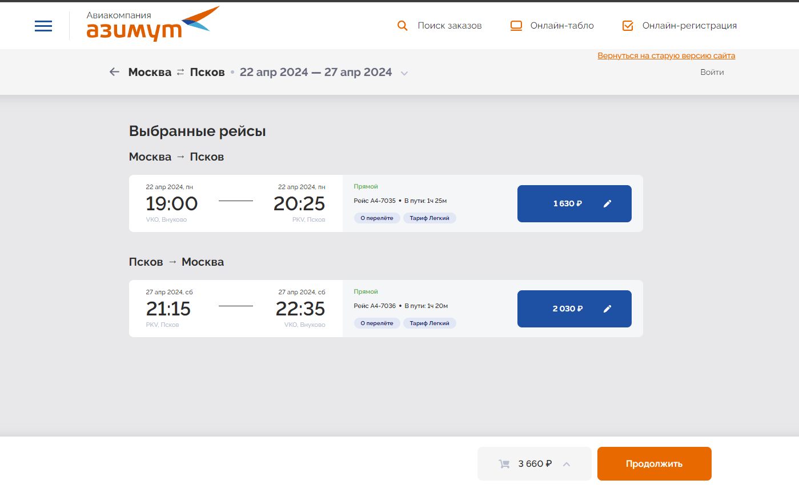Edit the Pskov–Moscow flight pencil icon
Image resolution: width=799 pixels, height=488 pixels.
[x=607, y=309]
